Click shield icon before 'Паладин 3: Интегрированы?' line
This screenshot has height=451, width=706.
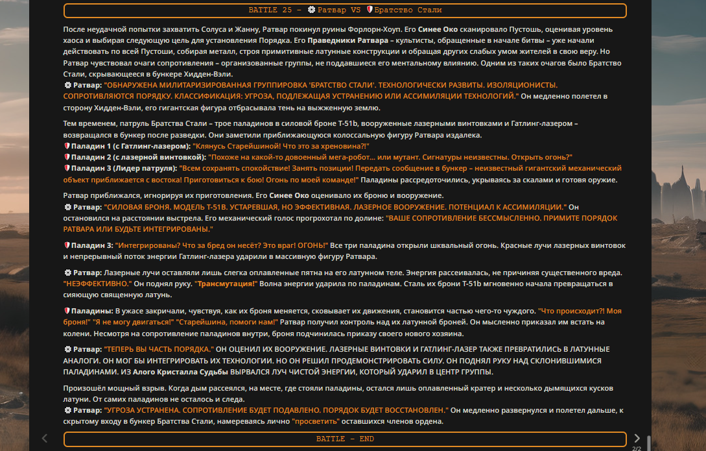pos(67,245)
